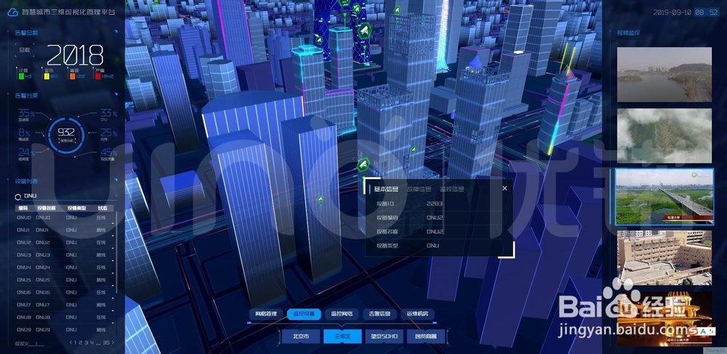Viewport: 727px width, 354px height.
Task: Choose the 北京市 location button
Action: tap(300, 337)
